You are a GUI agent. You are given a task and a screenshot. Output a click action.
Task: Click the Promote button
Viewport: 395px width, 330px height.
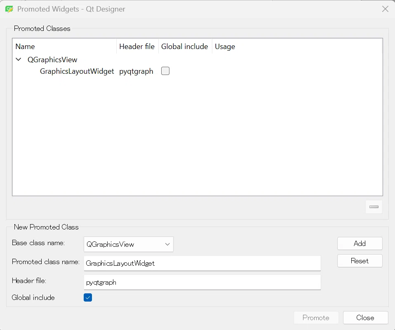pos(316,318)
